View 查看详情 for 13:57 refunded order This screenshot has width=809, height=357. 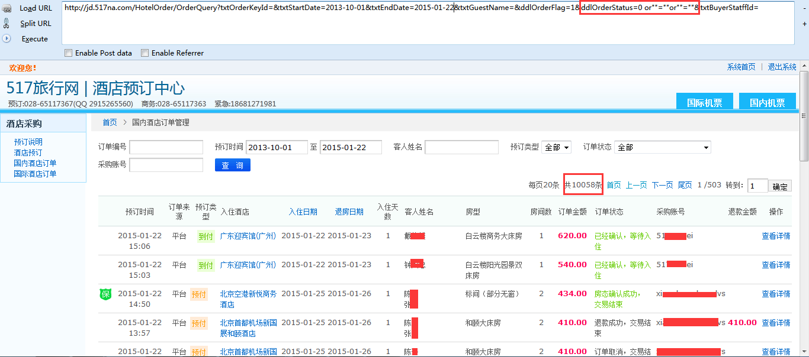(x=776, y=322)
